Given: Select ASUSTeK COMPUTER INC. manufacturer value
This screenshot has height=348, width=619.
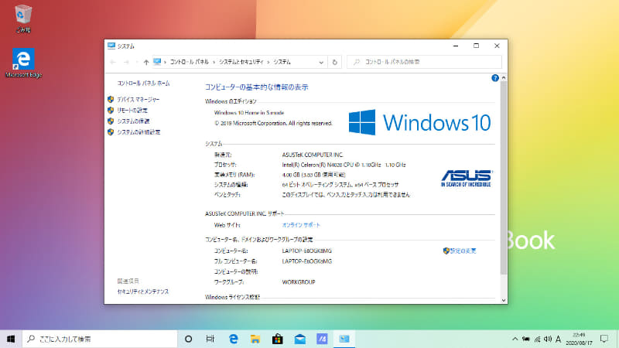Looking at the screenshot, I should pyautogui.click(x=313, y=155).
